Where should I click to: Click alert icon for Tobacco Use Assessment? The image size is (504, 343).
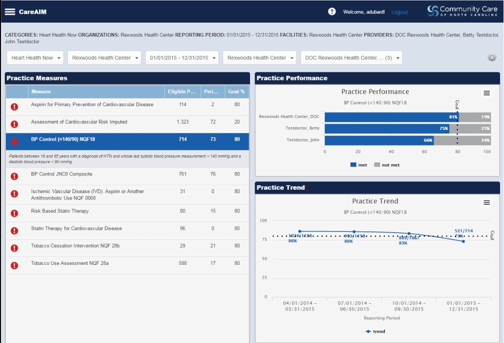click(x=14, y=265)
